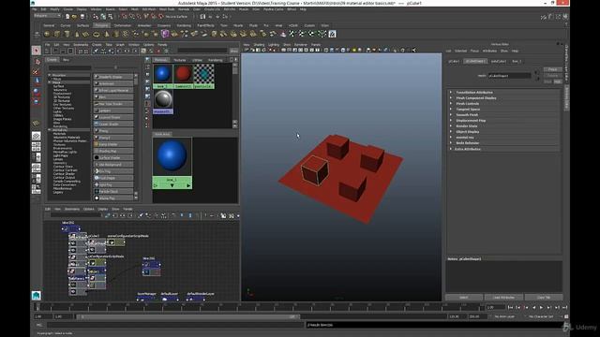Create a polygon cylinder from the shelf
Screen dimensions: 600x337
pyautogui.click(x=67, y=35)
